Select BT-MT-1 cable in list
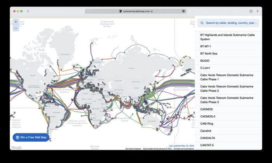 tap(228, 47)
